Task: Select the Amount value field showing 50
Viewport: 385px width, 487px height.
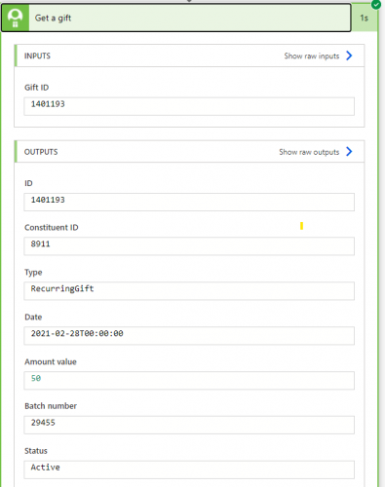Action: click(189, 381)
